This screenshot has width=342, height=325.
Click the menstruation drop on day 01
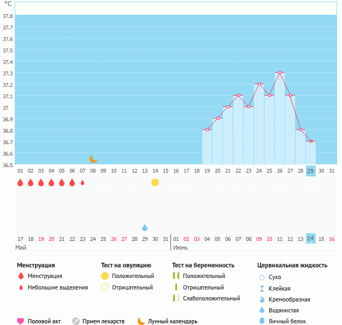tap(20, 182)
